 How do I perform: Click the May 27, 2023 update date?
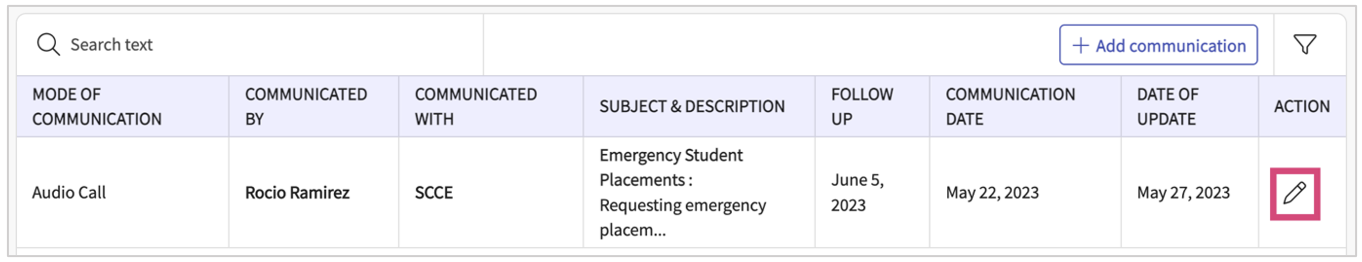point(1183,193)
